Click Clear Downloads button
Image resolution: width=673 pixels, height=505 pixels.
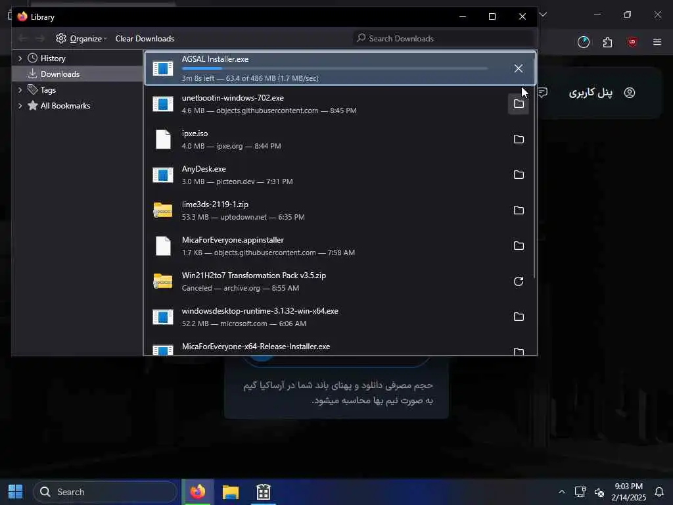(145, 39)
